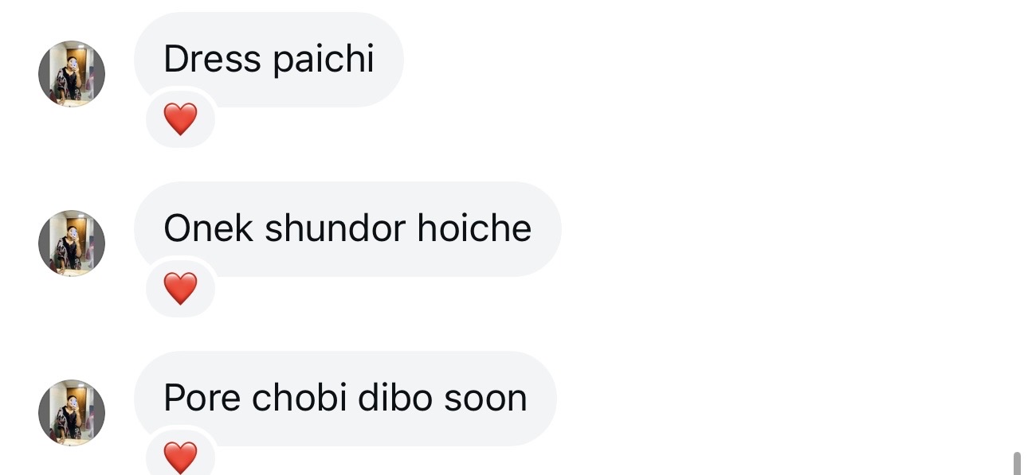Viewport: 1028px width, 475px height.
Task: View heart reaction on "Onek shundor hoiche"
Action: coord(180,288)
